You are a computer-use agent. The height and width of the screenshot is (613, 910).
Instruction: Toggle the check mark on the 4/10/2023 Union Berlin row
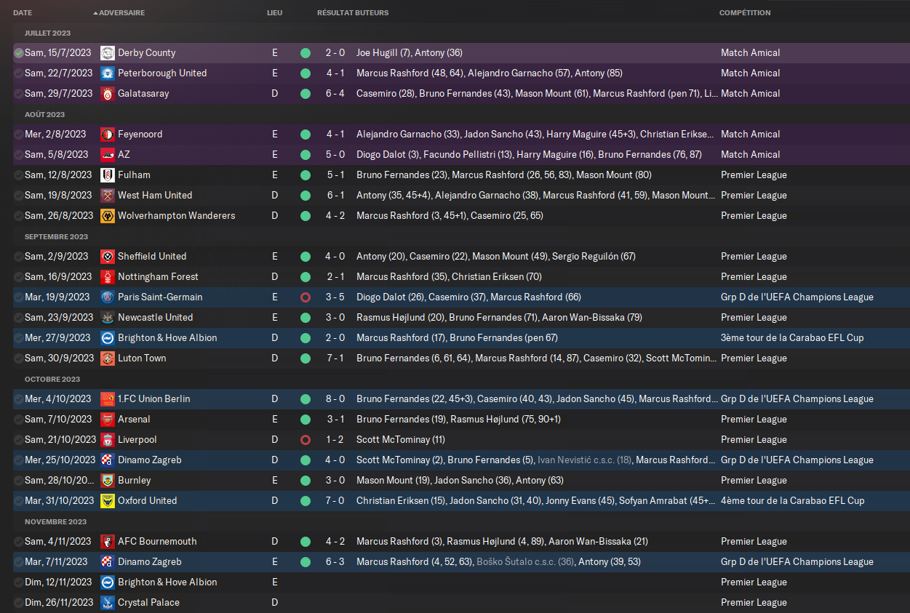pos(19,399)
